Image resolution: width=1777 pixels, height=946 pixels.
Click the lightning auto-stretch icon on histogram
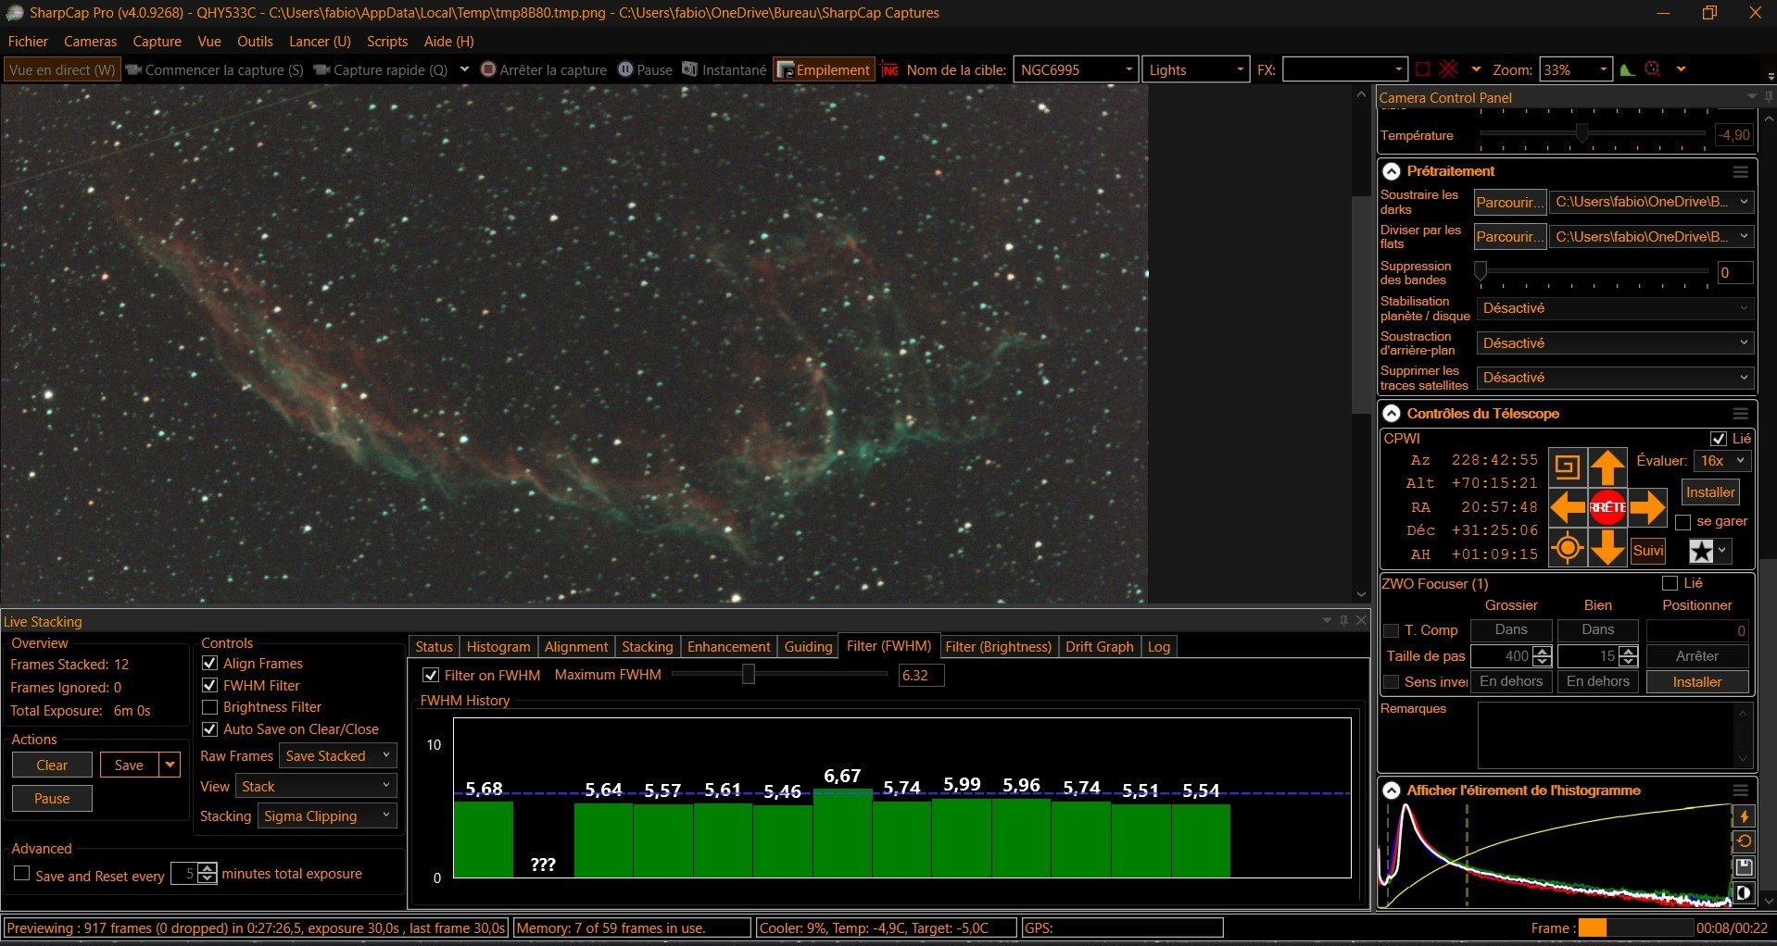tap(1744, 816)
